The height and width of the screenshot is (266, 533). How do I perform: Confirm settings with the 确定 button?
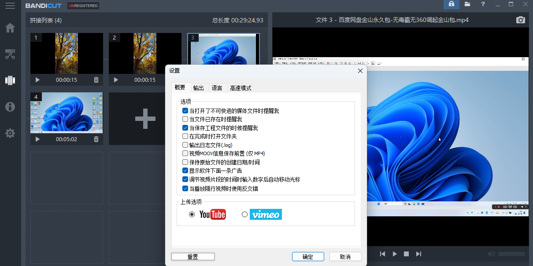point(308,256)
